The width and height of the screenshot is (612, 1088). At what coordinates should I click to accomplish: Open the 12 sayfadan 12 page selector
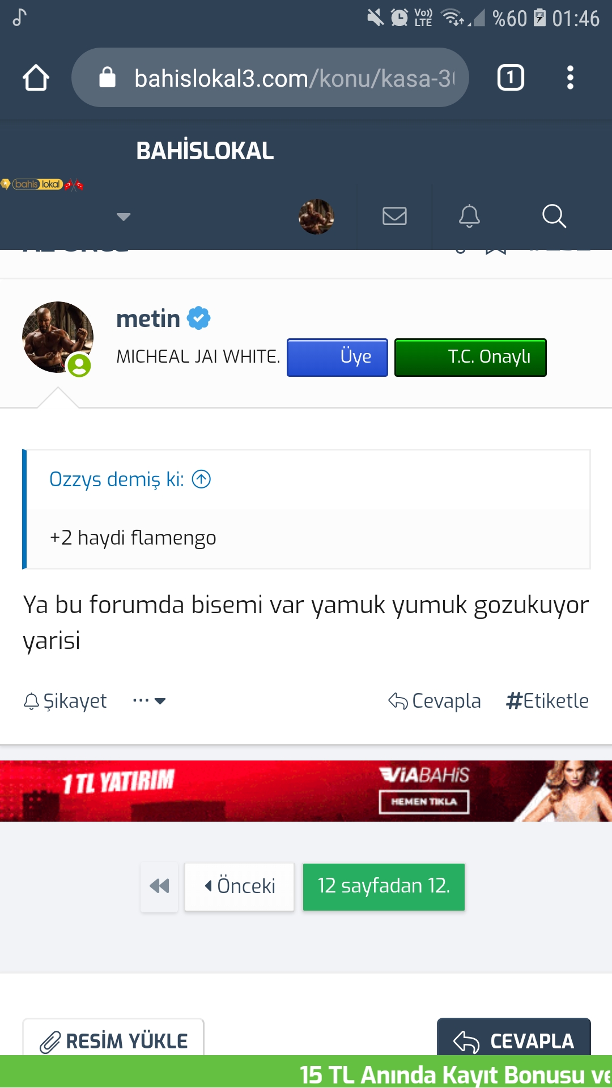(384, 887)
